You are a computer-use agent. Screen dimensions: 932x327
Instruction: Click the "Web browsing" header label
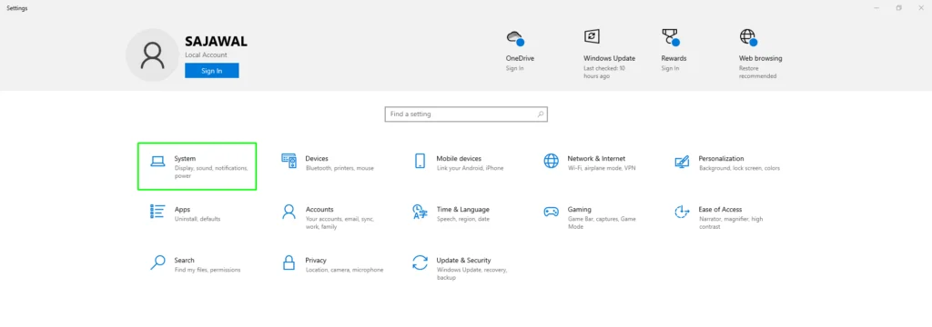pos(760,58)
